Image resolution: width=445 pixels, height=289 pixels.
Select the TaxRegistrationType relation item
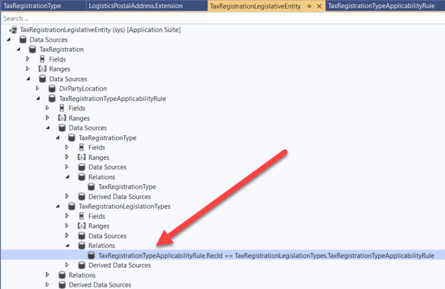click(127, 186)
